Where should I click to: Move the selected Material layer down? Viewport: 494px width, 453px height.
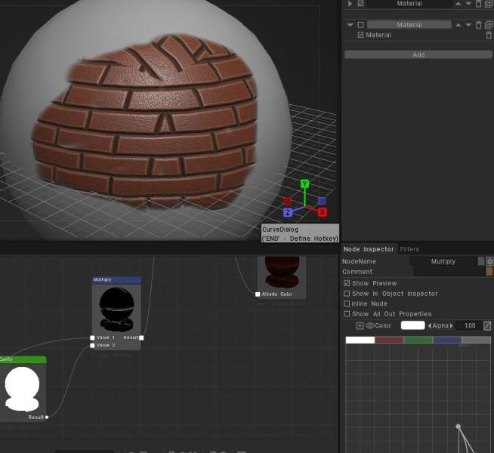point(468,25)
